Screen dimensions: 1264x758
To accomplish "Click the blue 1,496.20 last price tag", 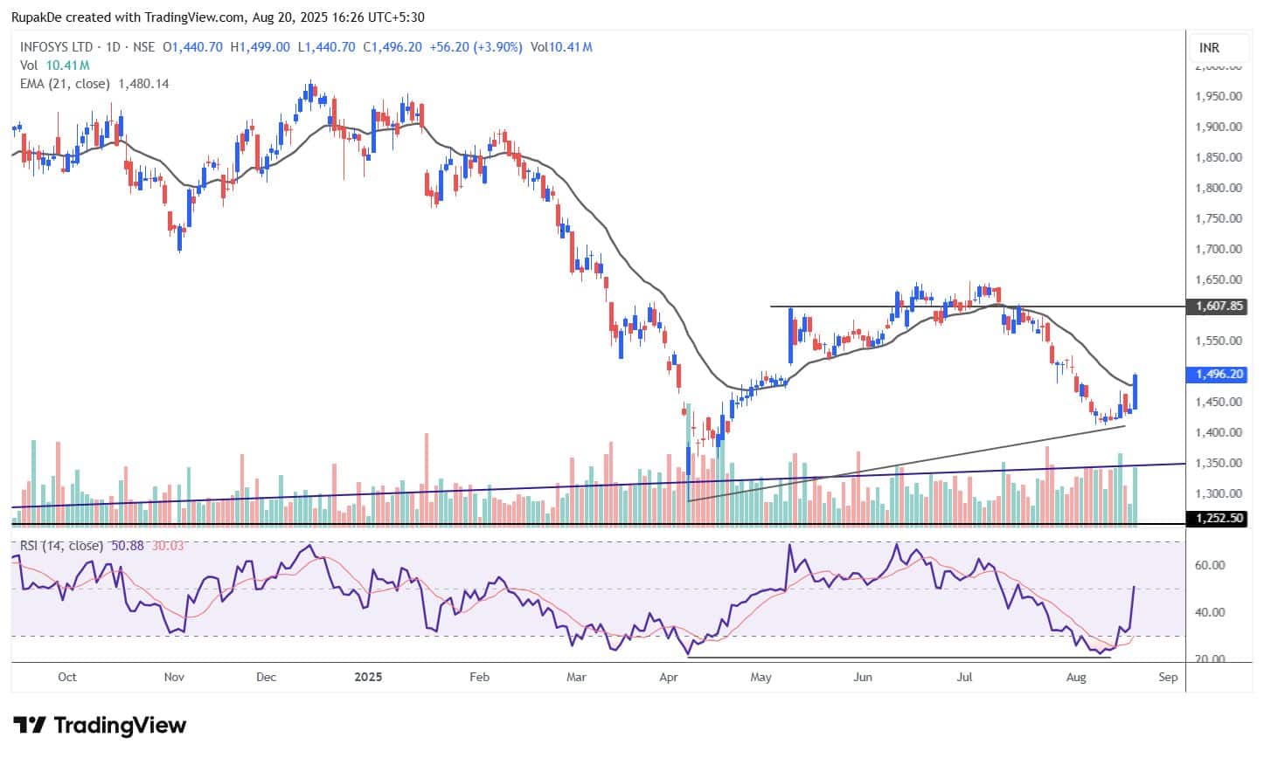I will tap(1215, 375).
